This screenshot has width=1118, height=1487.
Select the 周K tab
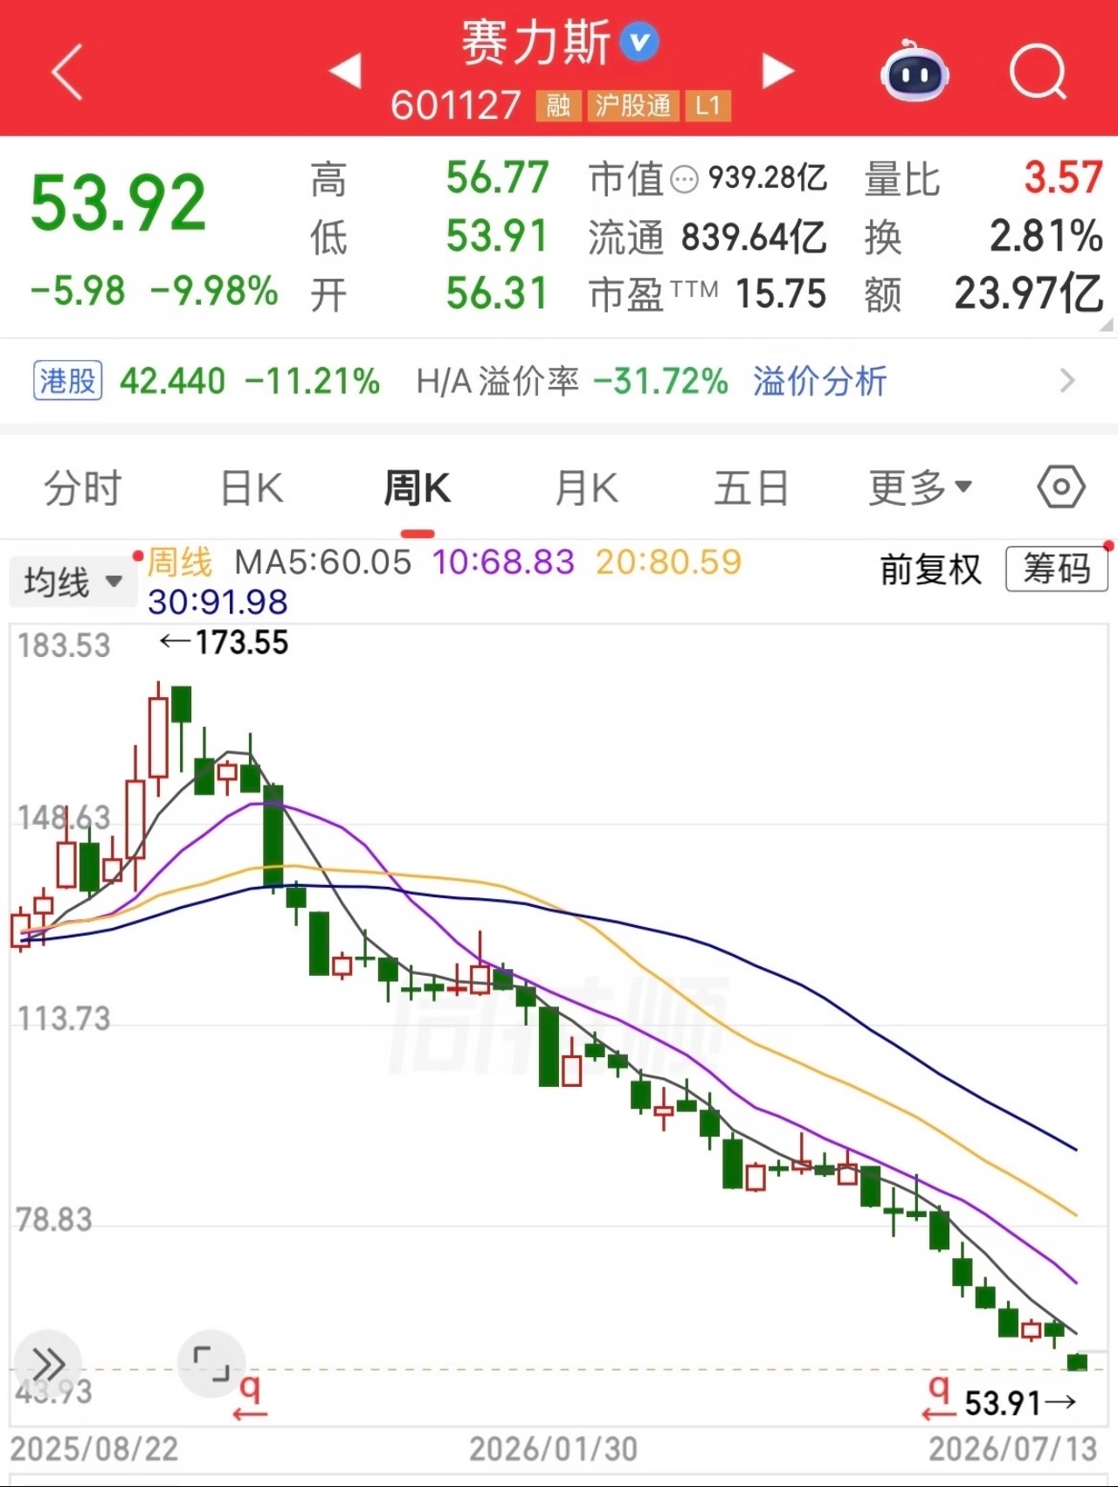(x=418, y=487)
